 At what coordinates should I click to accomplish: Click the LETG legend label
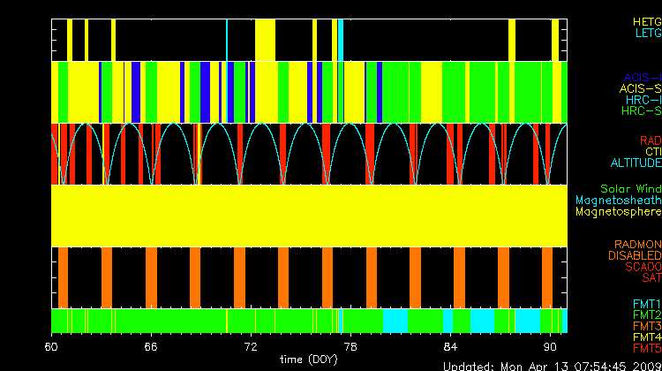[646, 33]
